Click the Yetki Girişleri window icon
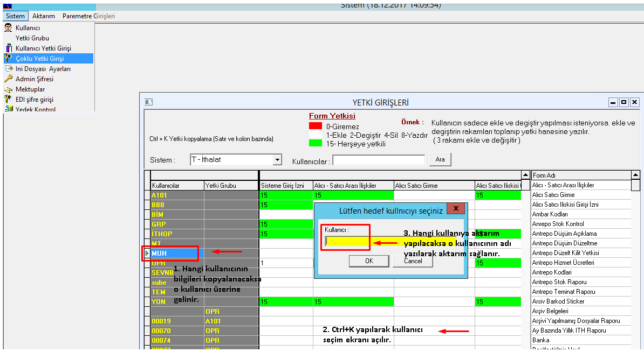 tap(149, 102)
